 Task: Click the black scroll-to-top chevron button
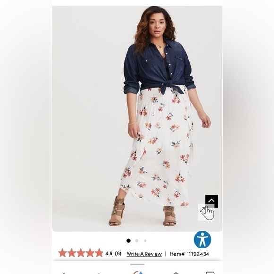pos(212,201)
